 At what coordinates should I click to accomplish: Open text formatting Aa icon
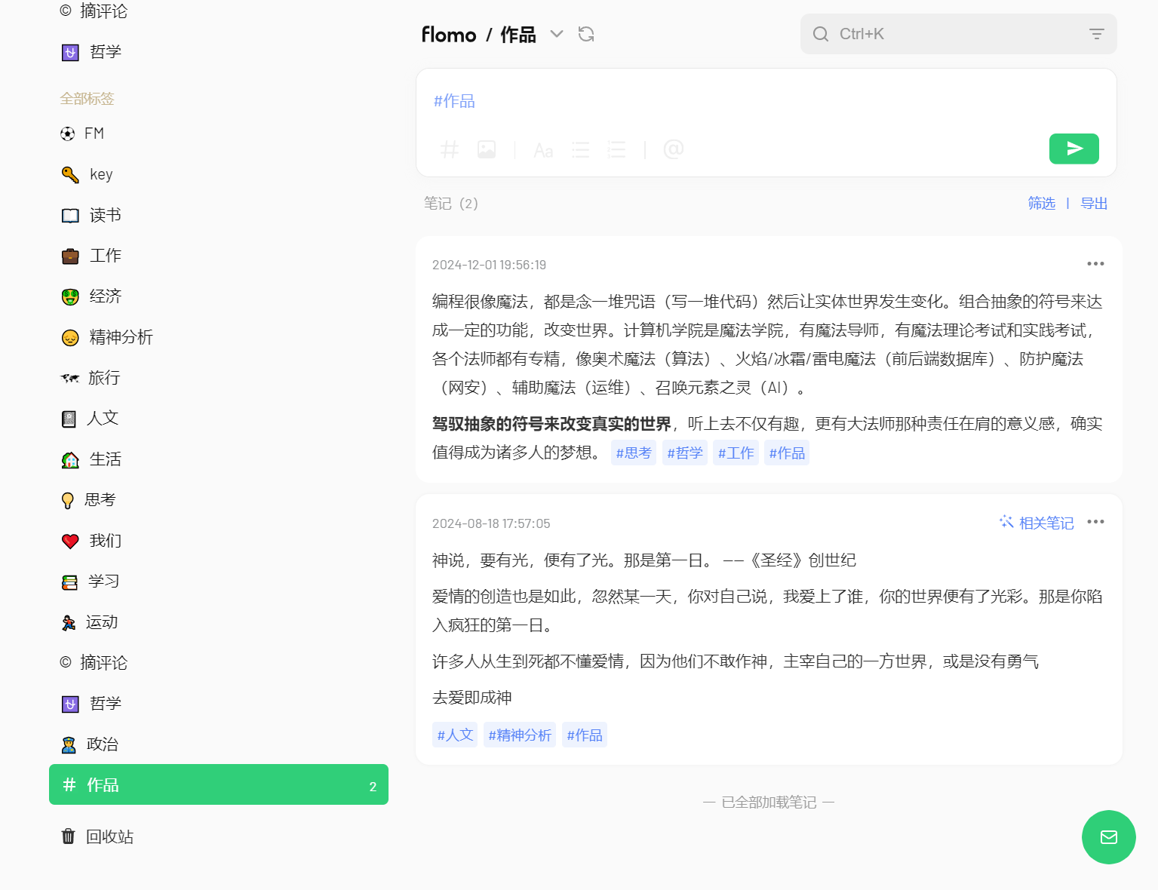pyautogui.click(x=543, y=150)
